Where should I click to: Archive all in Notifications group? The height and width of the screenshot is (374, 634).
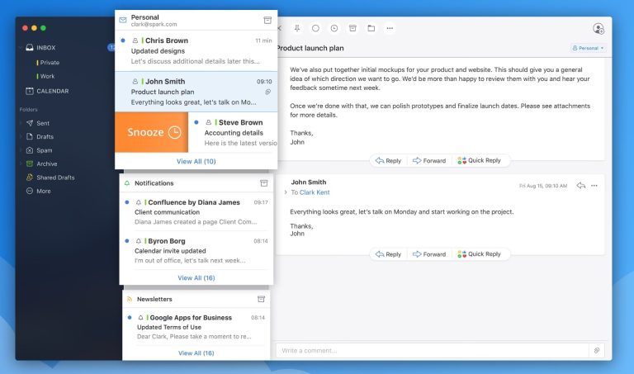pos(264,183)
